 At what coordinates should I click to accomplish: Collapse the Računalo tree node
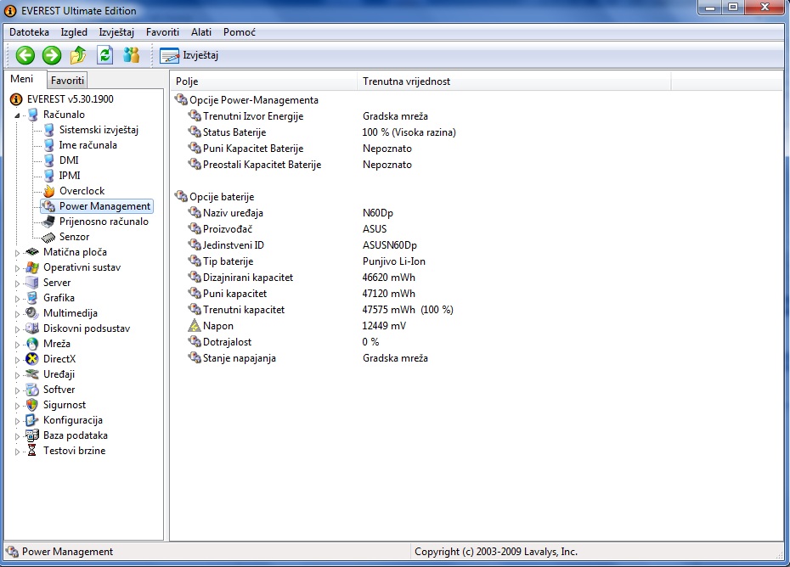pos(17,115)
